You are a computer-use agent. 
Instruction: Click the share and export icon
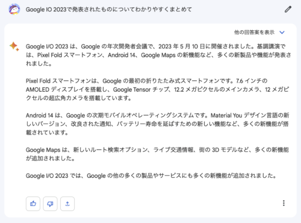tap(67, 204)
